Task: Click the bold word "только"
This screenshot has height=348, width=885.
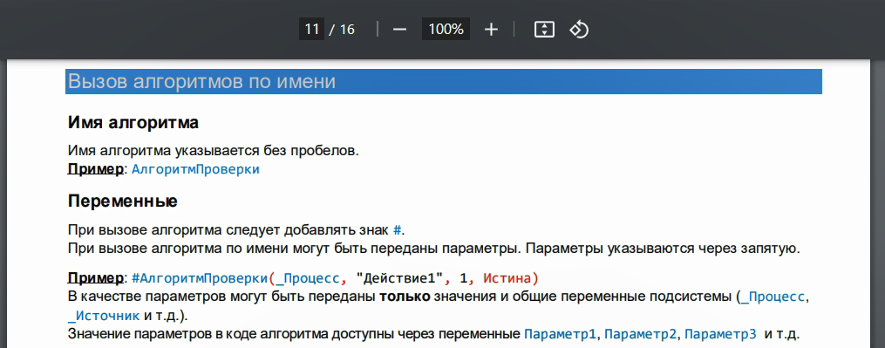Action: point(404,297)
